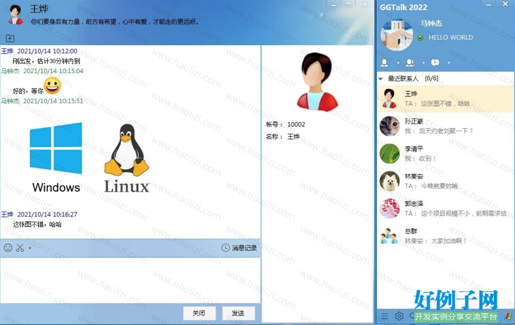The width and height of the screenshot is (515, 325).
Task: Select the scissors screenshot tool
Action: click(x=20, y=248)
